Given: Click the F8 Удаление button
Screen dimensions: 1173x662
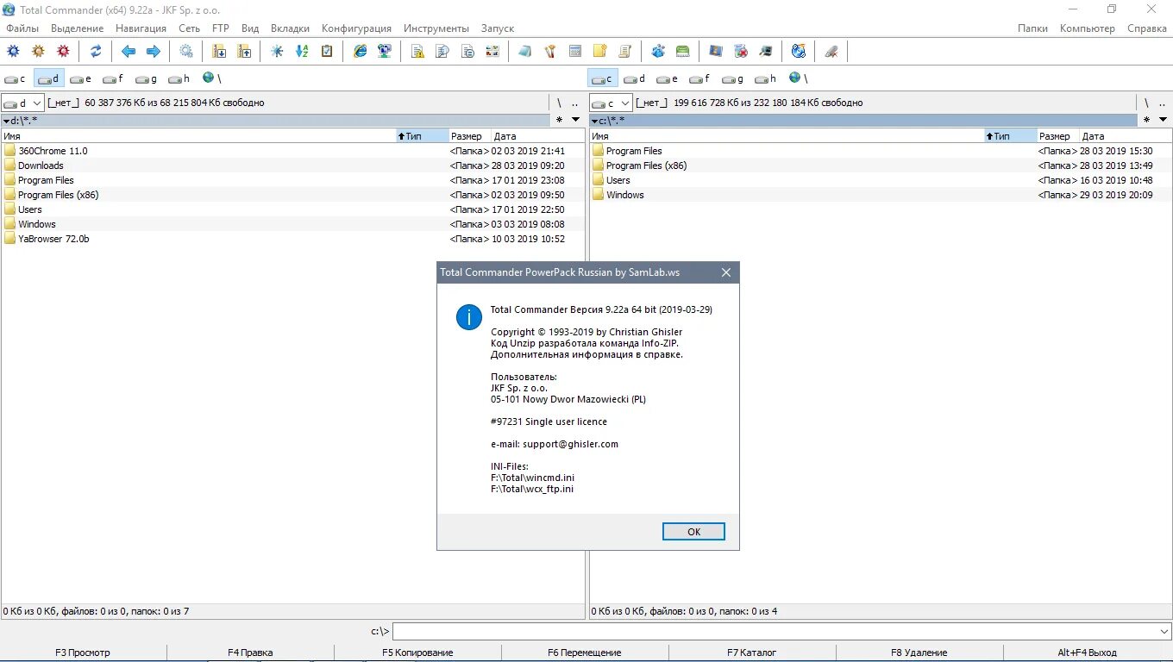Looking at the screenshot, I should pyautogui.click(x=919, y=653).
